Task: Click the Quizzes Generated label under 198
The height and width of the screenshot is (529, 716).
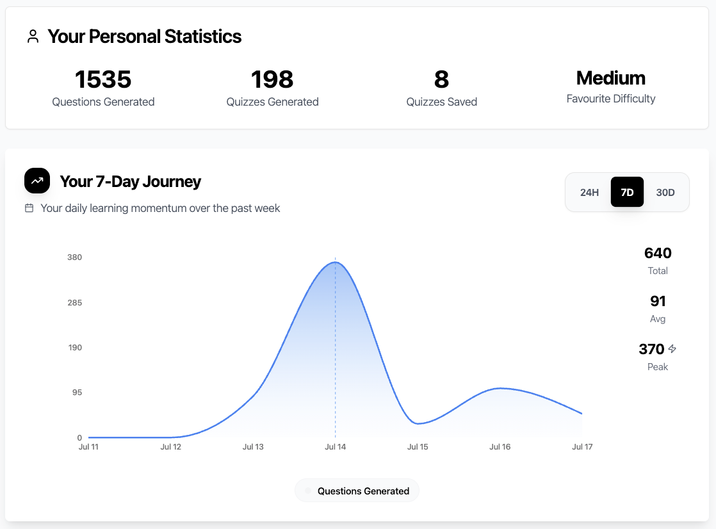Action: (273, 102)
